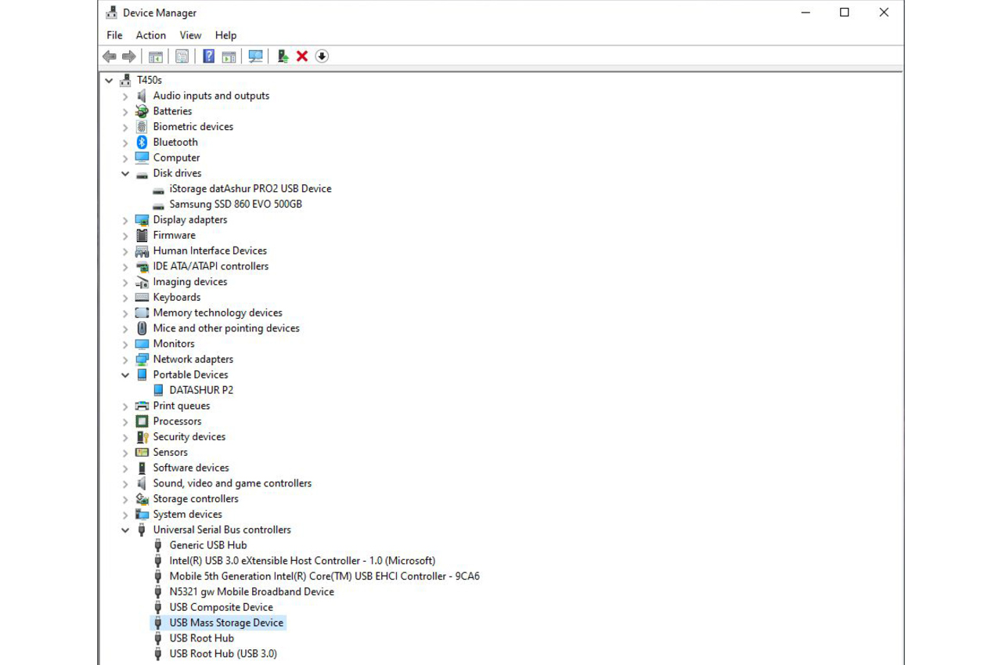Collapse the Portable Devices node
1002x665 pixels.
click(125, 375)
